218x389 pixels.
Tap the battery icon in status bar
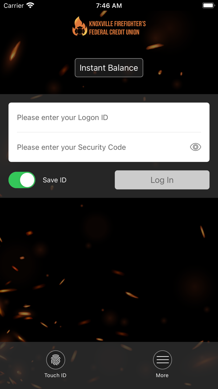[209, 5]
